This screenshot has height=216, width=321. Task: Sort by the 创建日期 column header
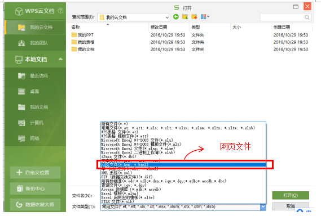click(282, 27)
